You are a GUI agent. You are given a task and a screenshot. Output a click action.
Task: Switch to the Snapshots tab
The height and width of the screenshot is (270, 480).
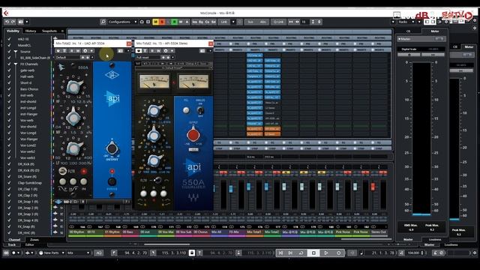click(49, 31)
